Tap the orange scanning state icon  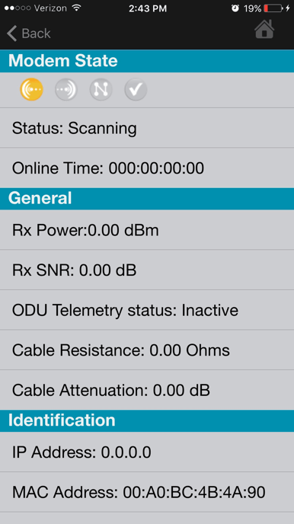point(32,90)
